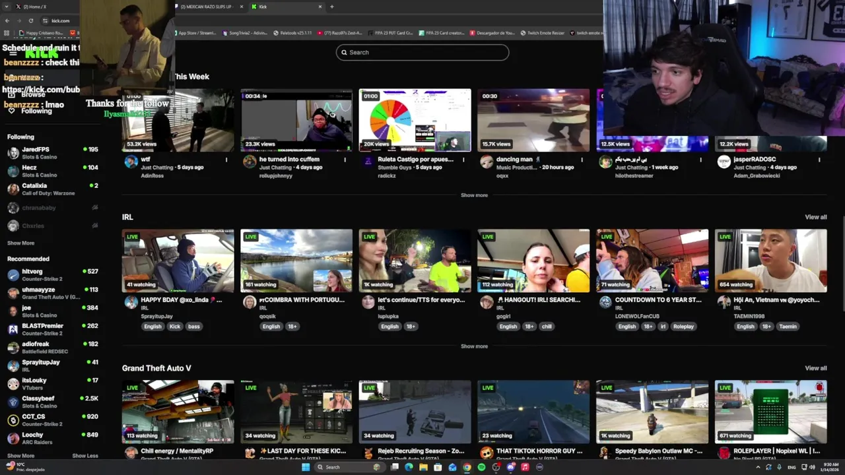Image resolution: width=845 pixels, height=475 pixels.
Task: Open Windows Start menu
Action: pos(306,467)
